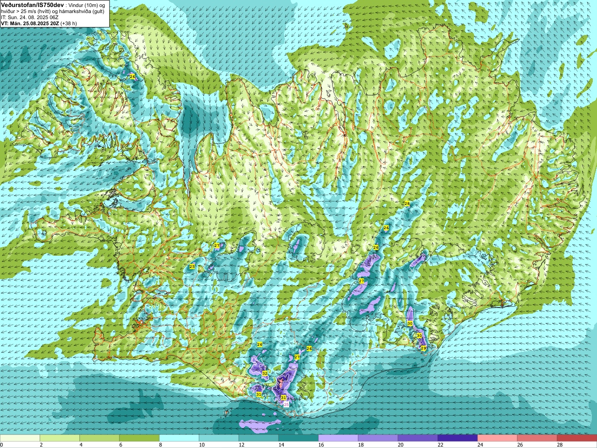
Task: Choose the 10–12 m/s turquoise legend swatch
Action: [219, 438]
